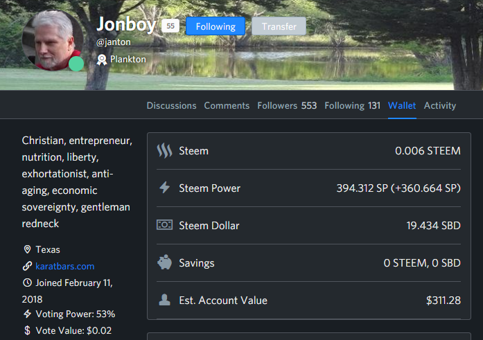Click the Voting Power: 53% text
The height and width of the screenshot is (340, 483).
click(x=76, y=314)
